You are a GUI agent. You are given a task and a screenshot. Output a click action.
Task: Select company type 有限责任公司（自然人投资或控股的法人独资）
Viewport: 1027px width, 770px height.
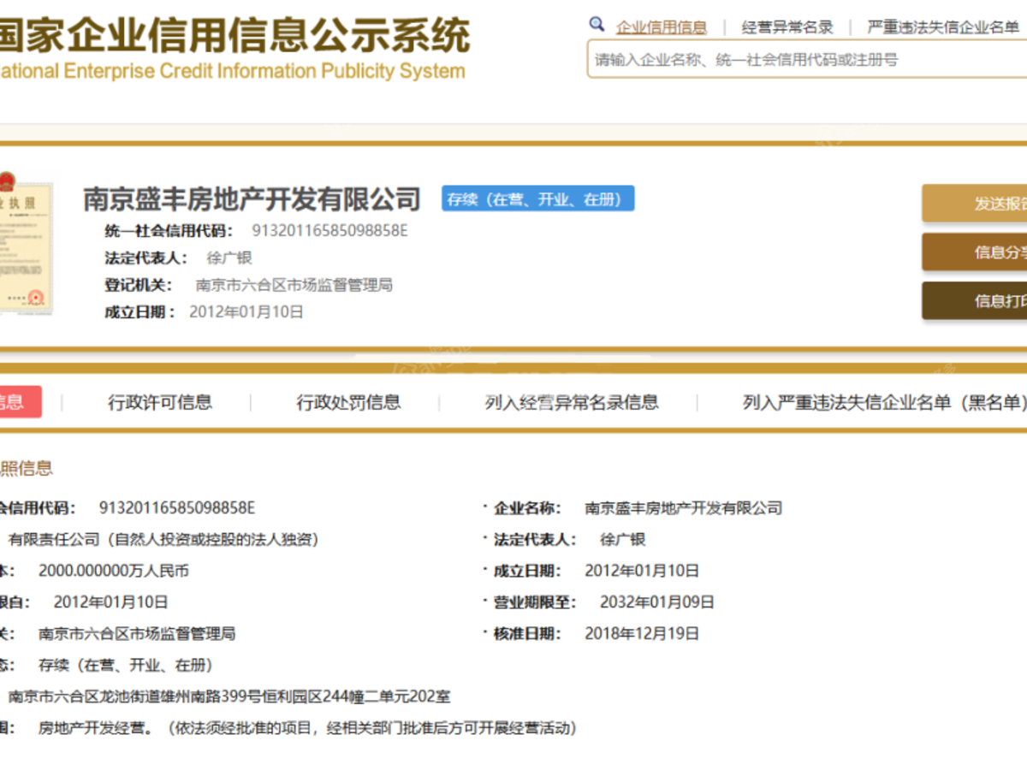tap(163, 539)
